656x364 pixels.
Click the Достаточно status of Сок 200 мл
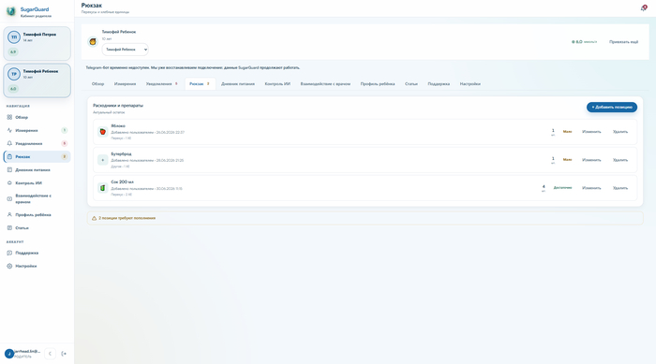point(562,188)
